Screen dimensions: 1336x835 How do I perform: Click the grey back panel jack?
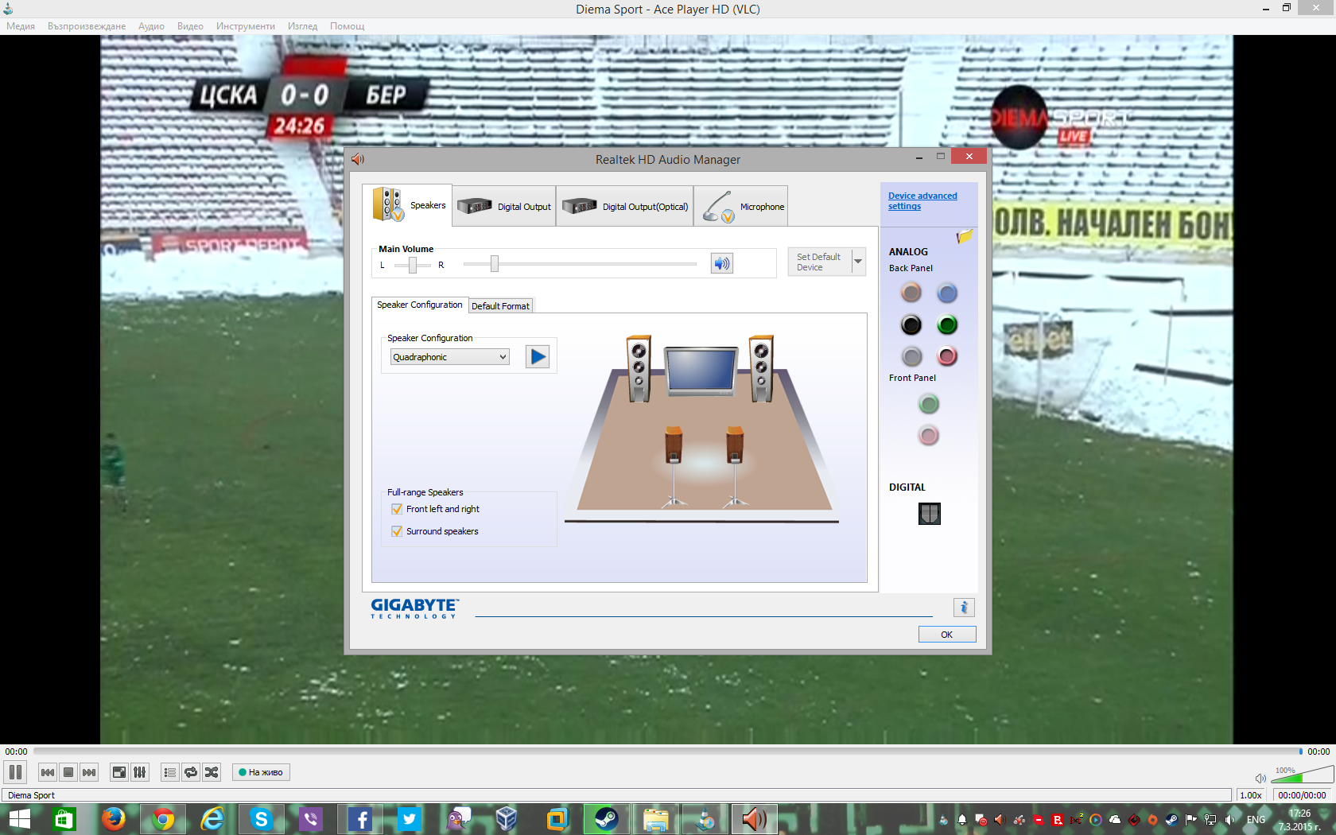[x=912, y=356]
